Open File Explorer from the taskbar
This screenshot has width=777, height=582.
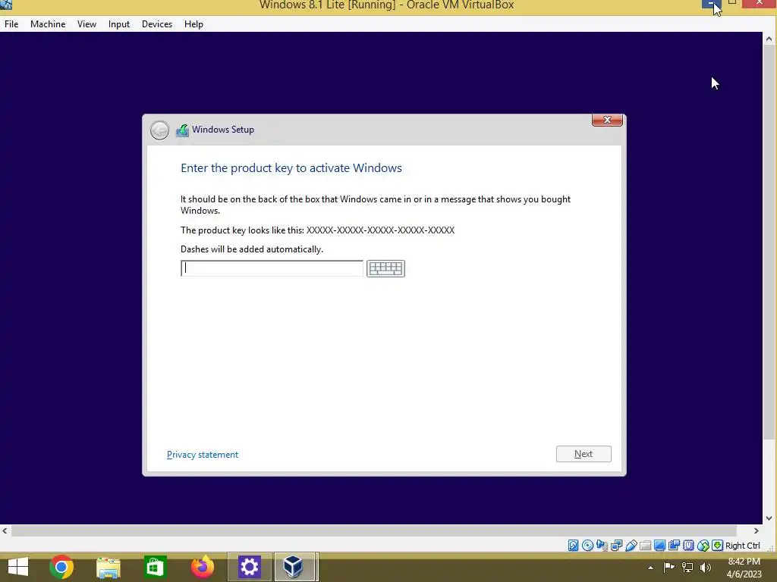click(108, 567)
